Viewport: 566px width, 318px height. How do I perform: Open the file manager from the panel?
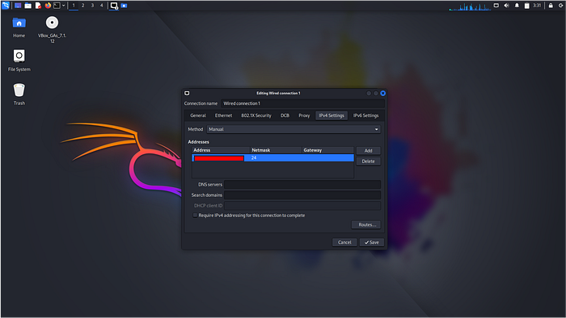pos(27,6)
